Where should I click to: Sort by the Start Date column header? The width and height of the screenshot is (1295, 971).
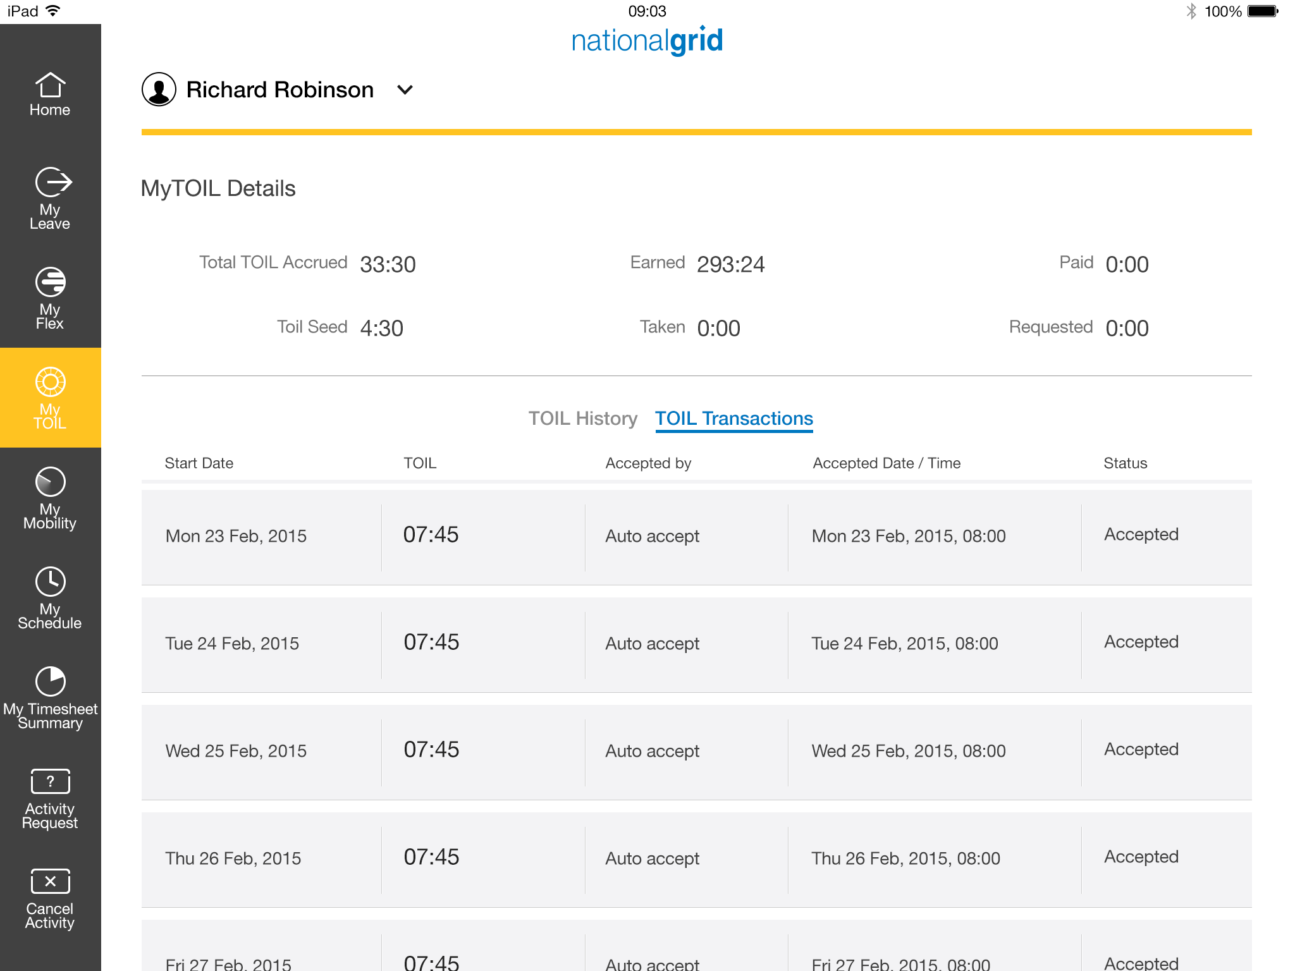pos(199,463)
